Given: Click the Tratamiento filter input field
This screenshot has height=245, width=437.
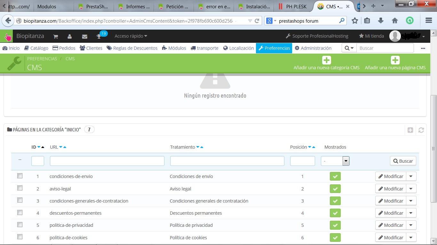Looking at the screenshot, I should tap(227, 161).
